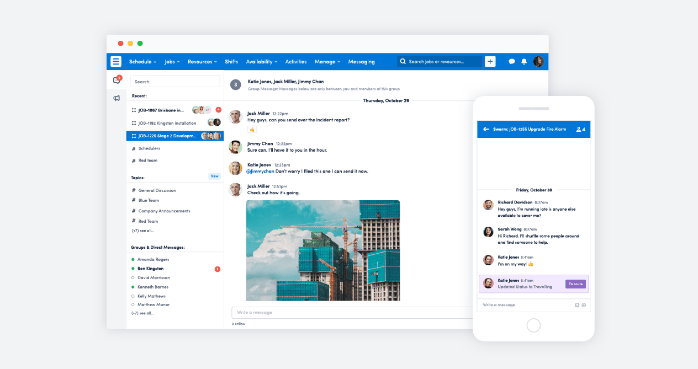Open Blue Team topic
The height and width of the screenshot is (369, 698).
(x=145, y=200)
